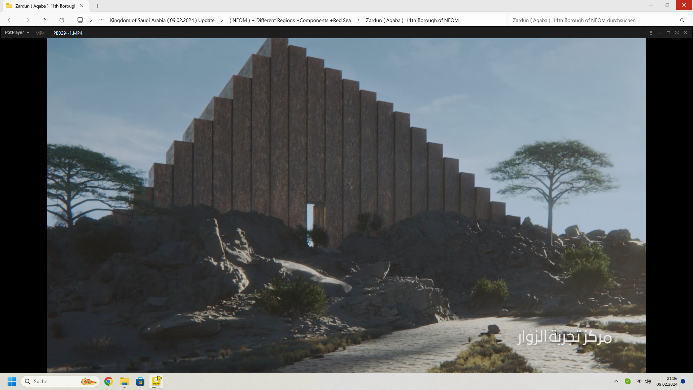Close the PotPlayer window
Image resolution: width=693 pixels, height=390 pixels.
[685, 33]
